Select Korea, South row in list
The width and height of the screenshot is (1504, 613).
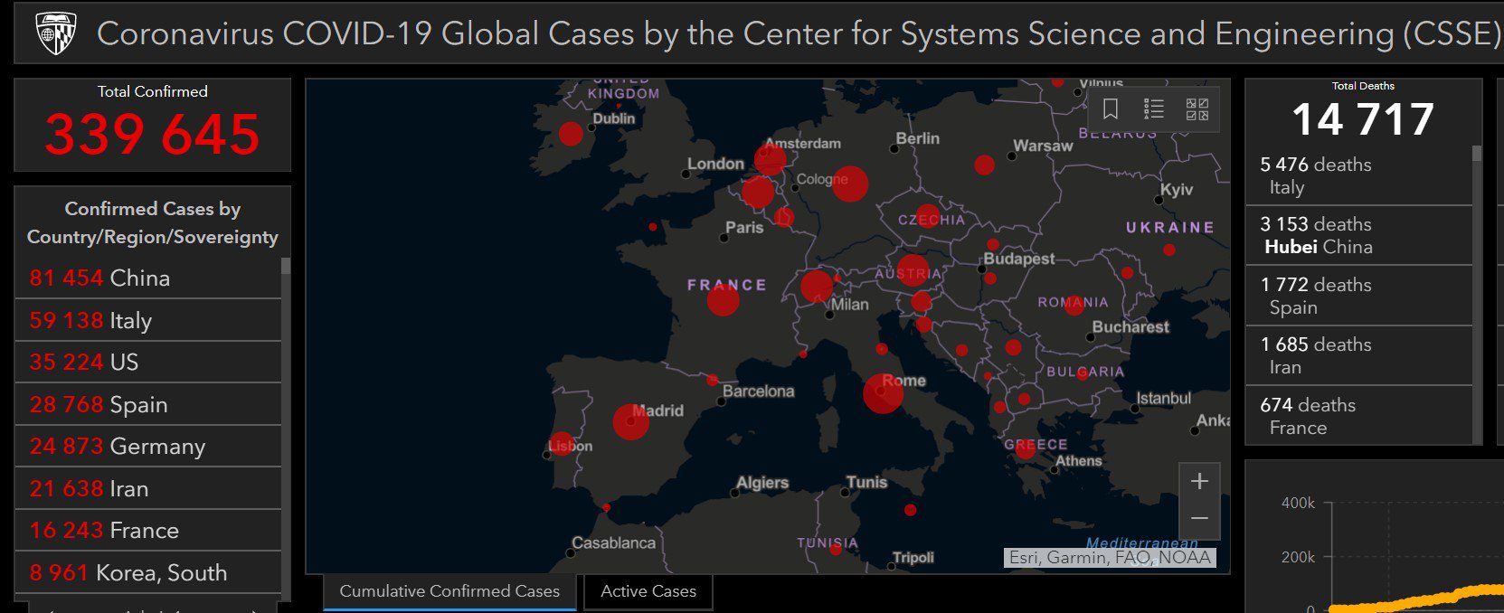tap(148, 572)
